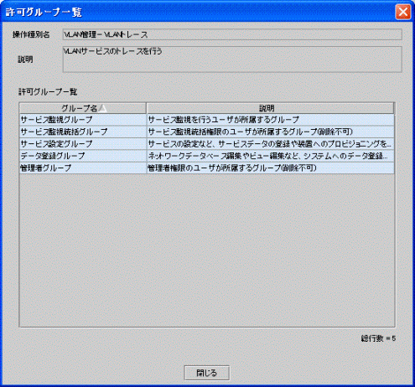Image resolution: width=415 pixels, height=387 pixels.
Task: Select サービス設定グループ row
Action: (x=207, y=144)
